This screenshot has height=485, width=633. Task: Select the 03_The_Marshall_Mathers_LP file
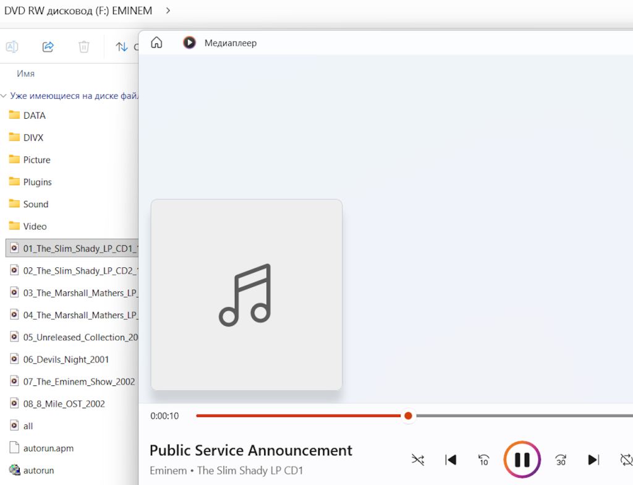74,293
